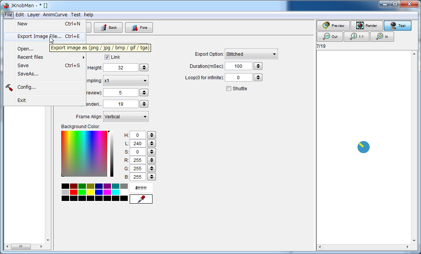
Task: Open the Test menu
Action: pyautogui.click(x=76, y=15)
